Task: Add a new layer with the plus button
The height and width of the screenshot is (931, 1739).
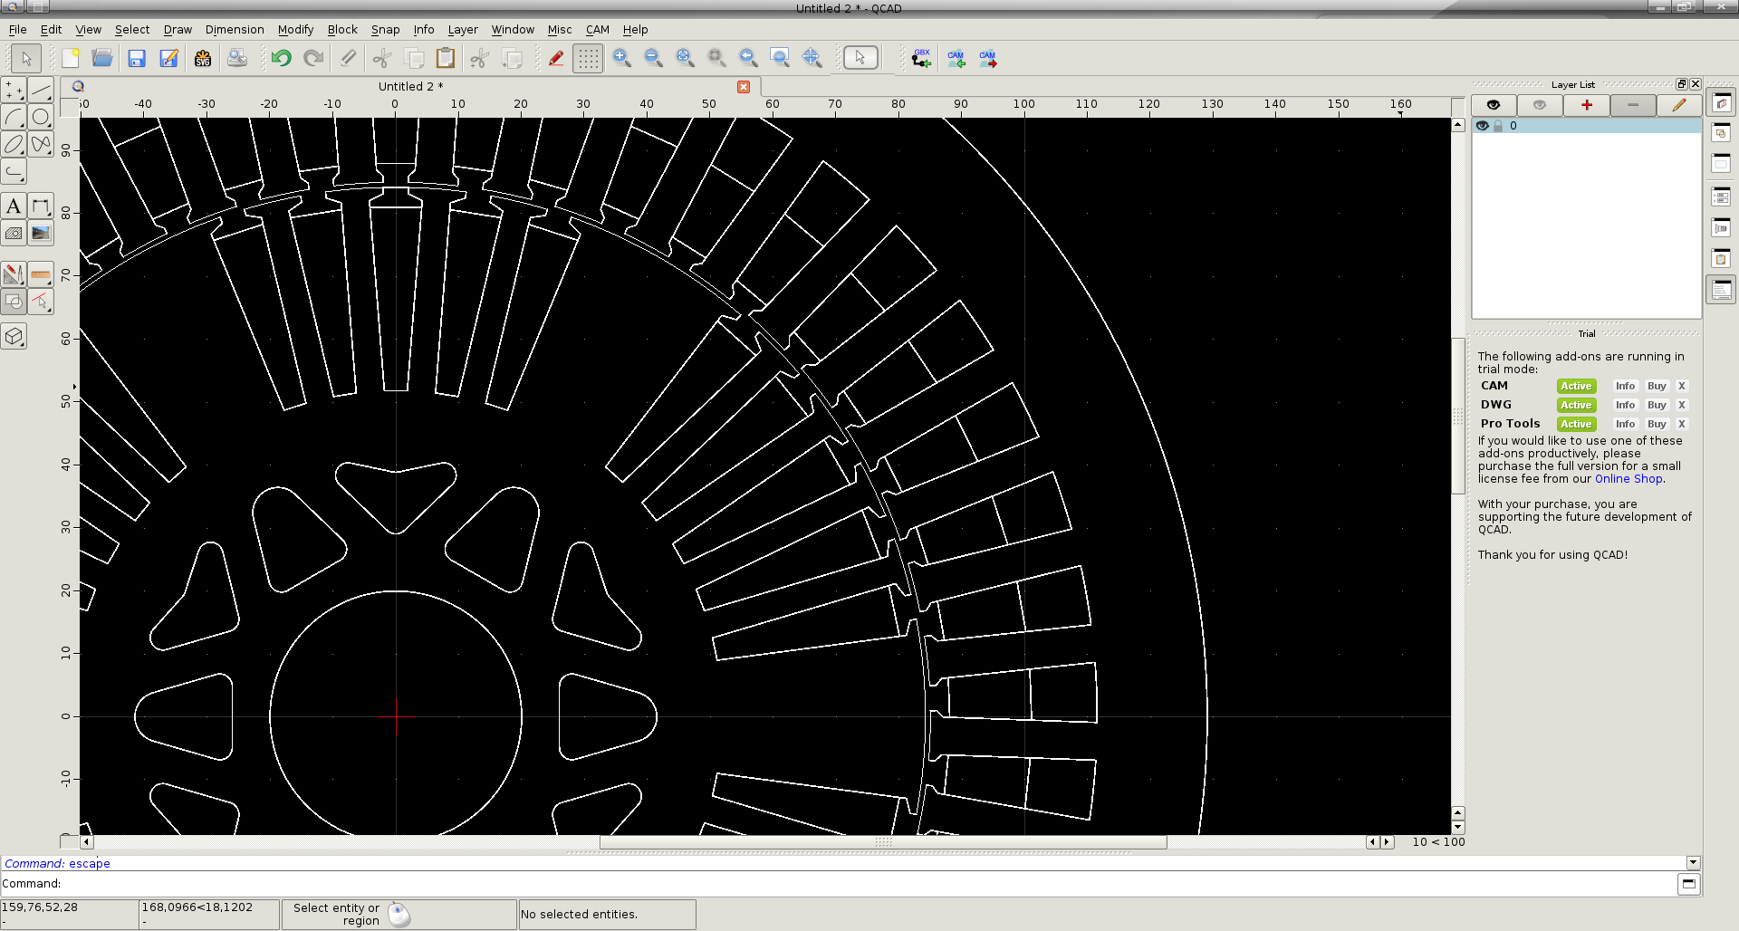Action: pyautogui.click(x=1587, y=105)
